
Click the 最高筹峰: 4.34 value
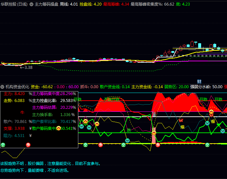116,4
